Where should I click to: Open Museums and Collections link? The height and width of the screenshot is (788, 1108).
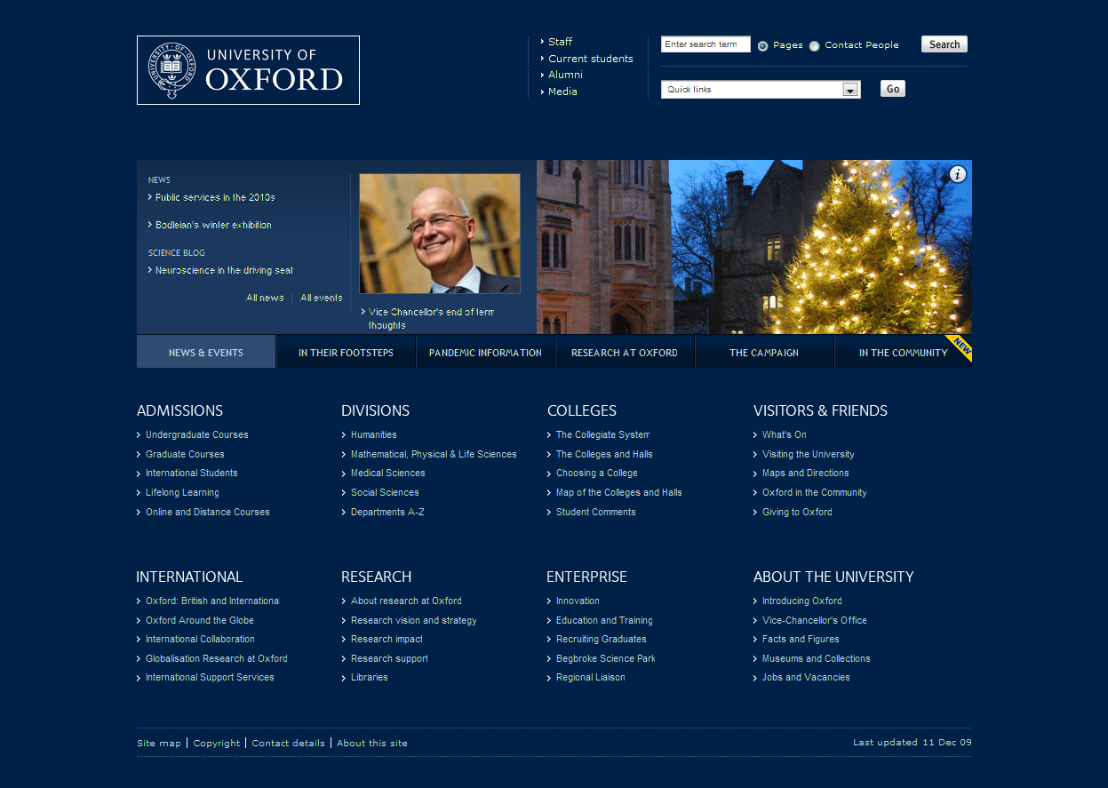tap(816, 659)
